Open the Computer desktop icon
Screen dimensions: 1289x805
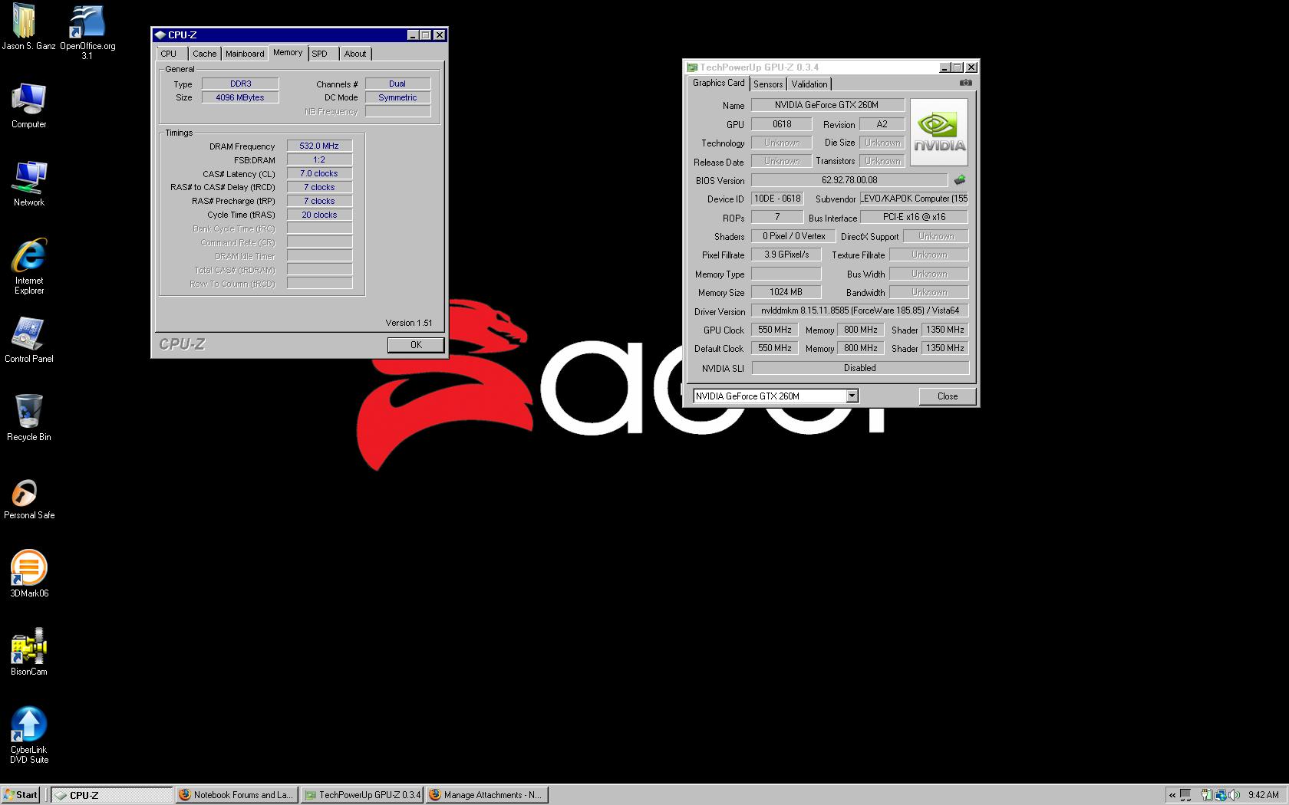click(x=28, y=100)
